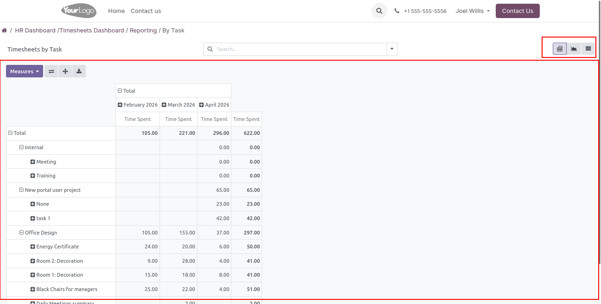Open the Home menu item

116,11
